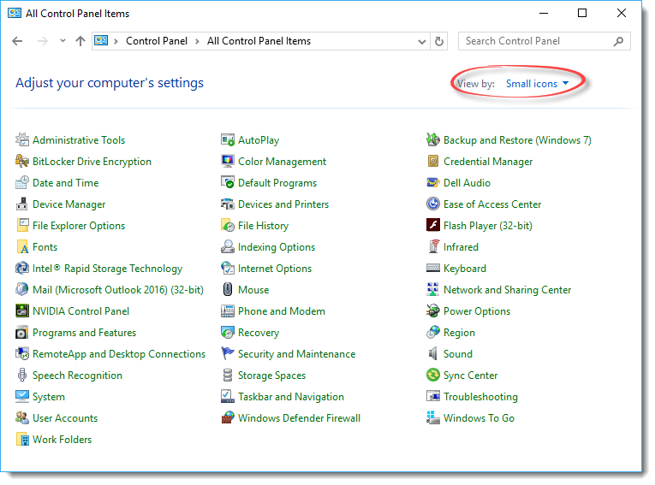Expand chevron after Control Panel breadcrumb

(x=198, y=41)
